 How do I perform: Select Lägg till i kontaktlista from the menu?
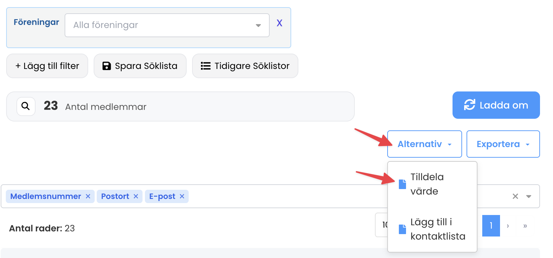point(437,229)
